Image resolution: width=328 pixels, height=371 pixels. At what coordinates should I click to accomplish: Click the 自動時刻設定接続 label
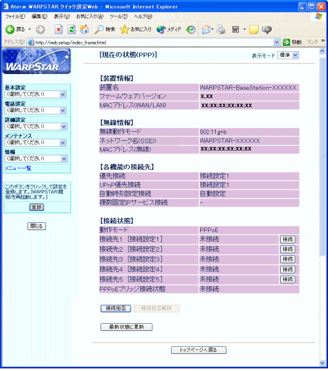125,194
